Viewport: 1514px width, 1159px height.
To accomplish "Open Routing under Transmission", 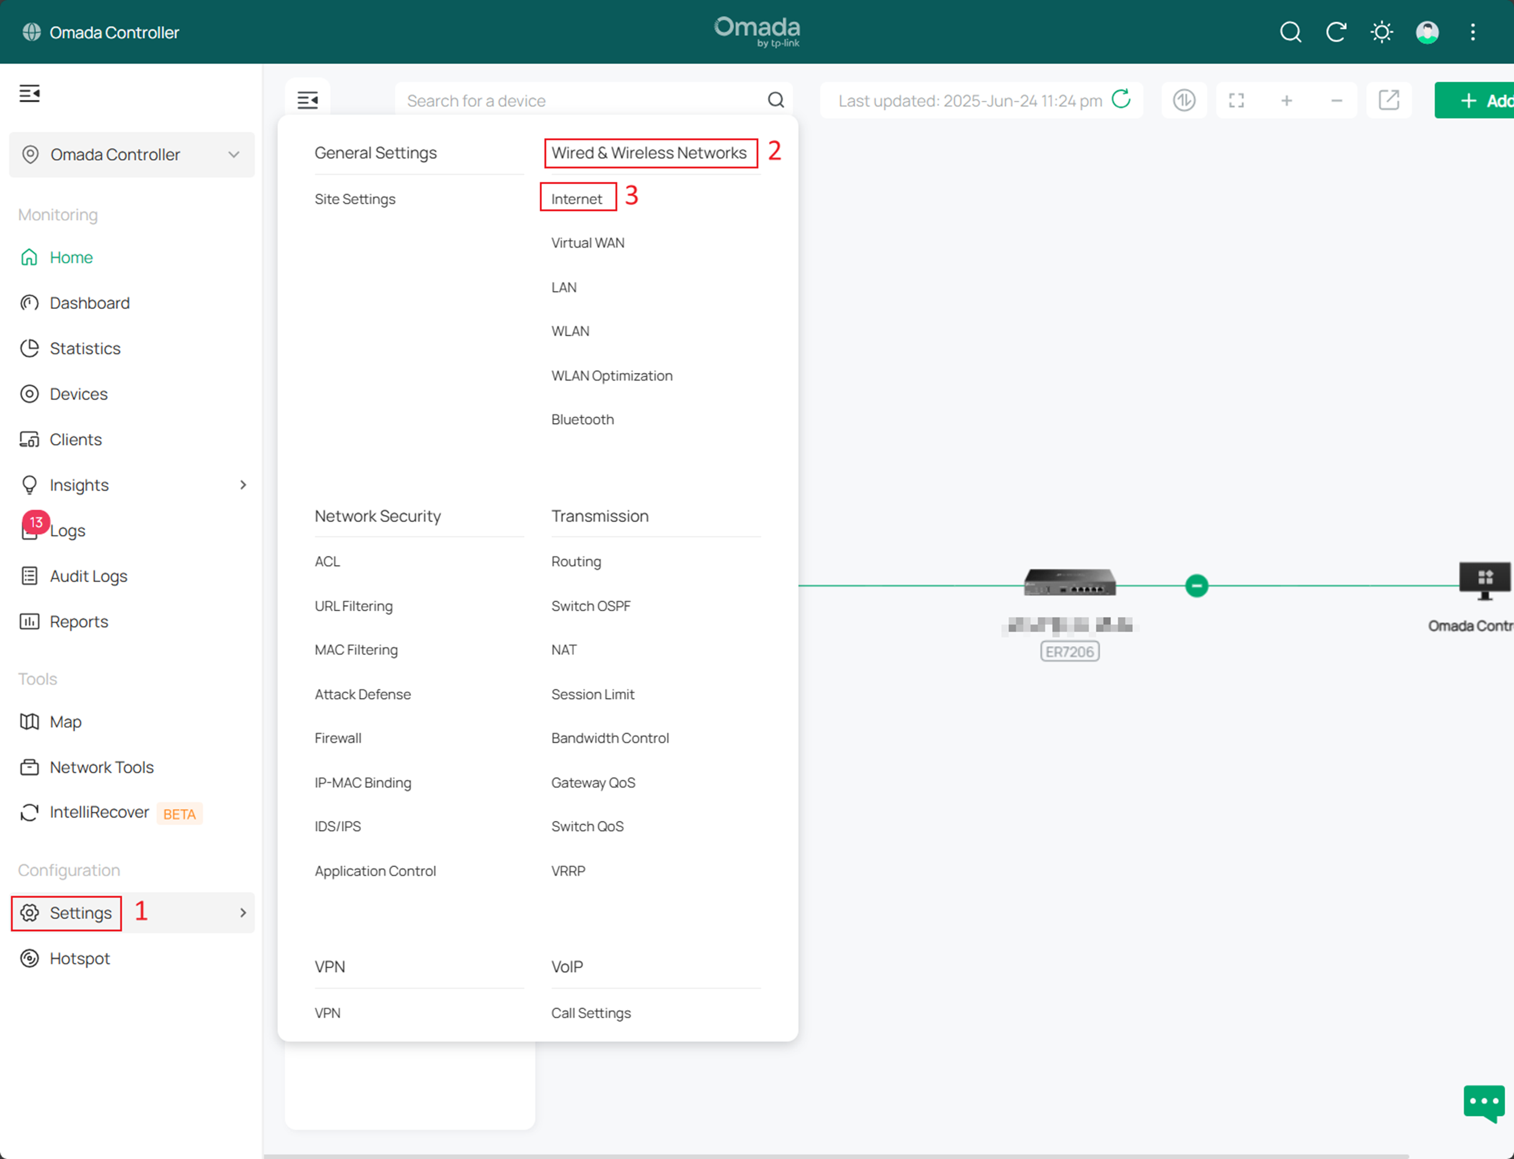I will 576,562.
